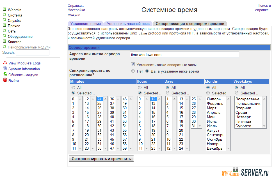The height and width of the screenshot is (181, 274).
Task: Click 'Синхронизировать и применить' button
Action: coord(101,159)
